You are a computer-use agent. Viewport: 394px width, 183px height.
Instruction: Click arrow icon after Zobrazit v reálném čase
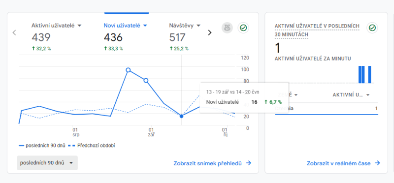pyautogui.click(x=377, y=163)
